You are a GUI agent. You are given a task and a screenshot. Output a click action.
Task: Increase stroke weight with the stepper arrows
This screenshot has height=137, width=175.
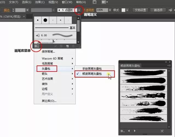pyautogui.click(x=13, y=9)
